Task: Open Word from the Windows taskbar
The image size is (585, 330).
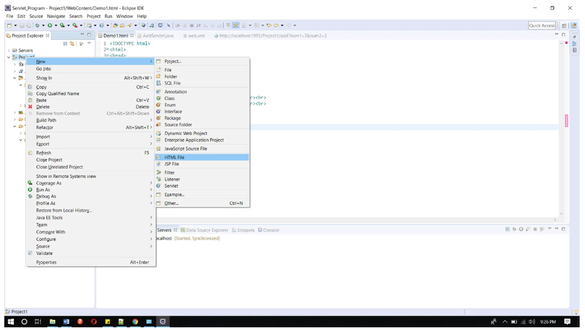Action: [66, 321]
